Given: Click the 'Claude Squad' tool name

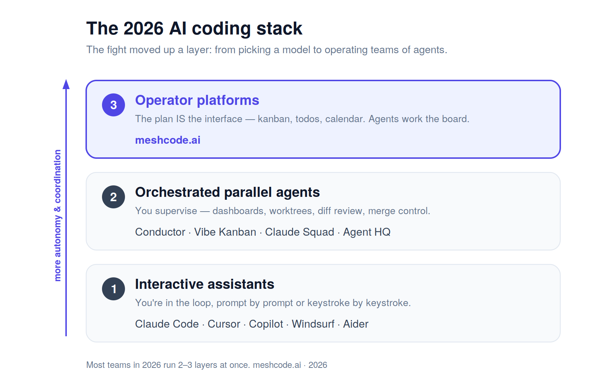Looking at the screenshot, I should tap(300, 232).
